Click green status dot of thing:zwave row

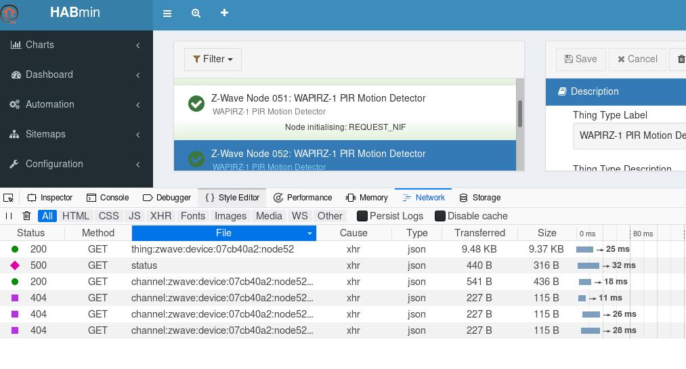(15, 249)
